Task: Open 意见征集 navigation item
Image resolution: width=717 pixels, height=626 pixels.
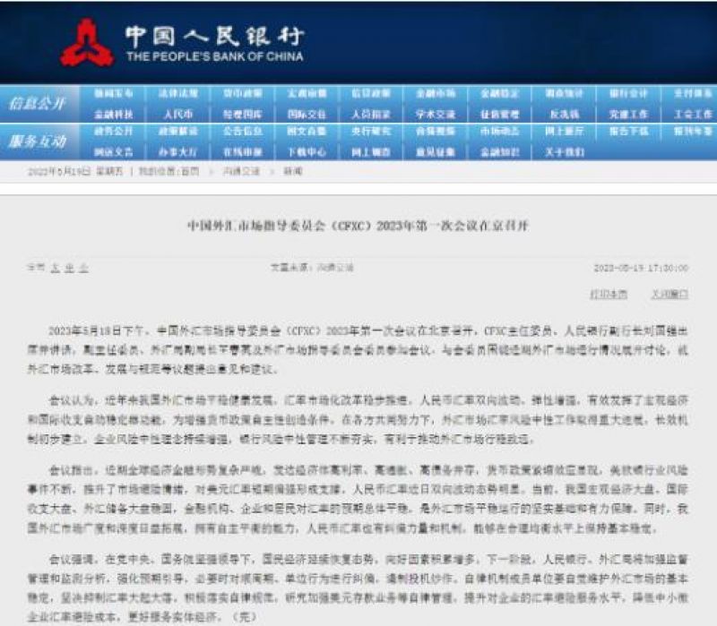Action: [436, 152]
